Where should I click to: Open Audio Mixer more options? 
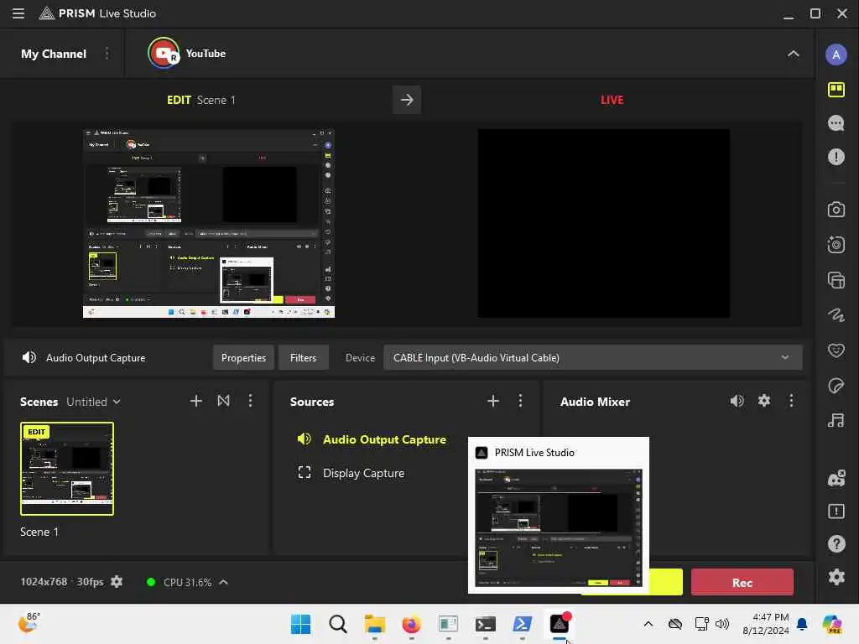click(791, 401)
